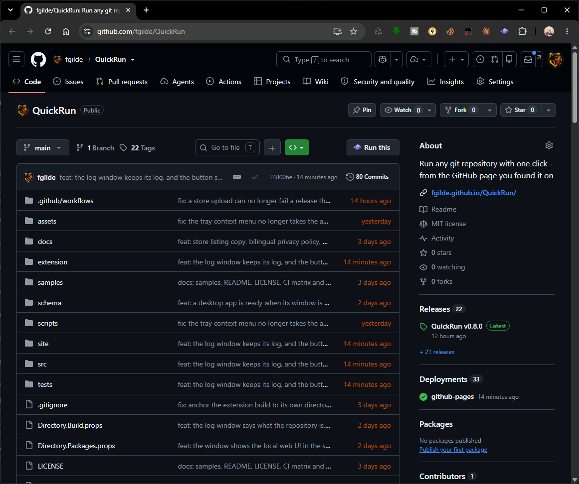
Task: Close the QuickRun browser tab
Action: click(x=128, y=10)
